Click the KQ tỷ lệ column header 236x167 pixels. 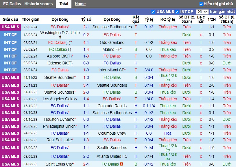[168, 19]
